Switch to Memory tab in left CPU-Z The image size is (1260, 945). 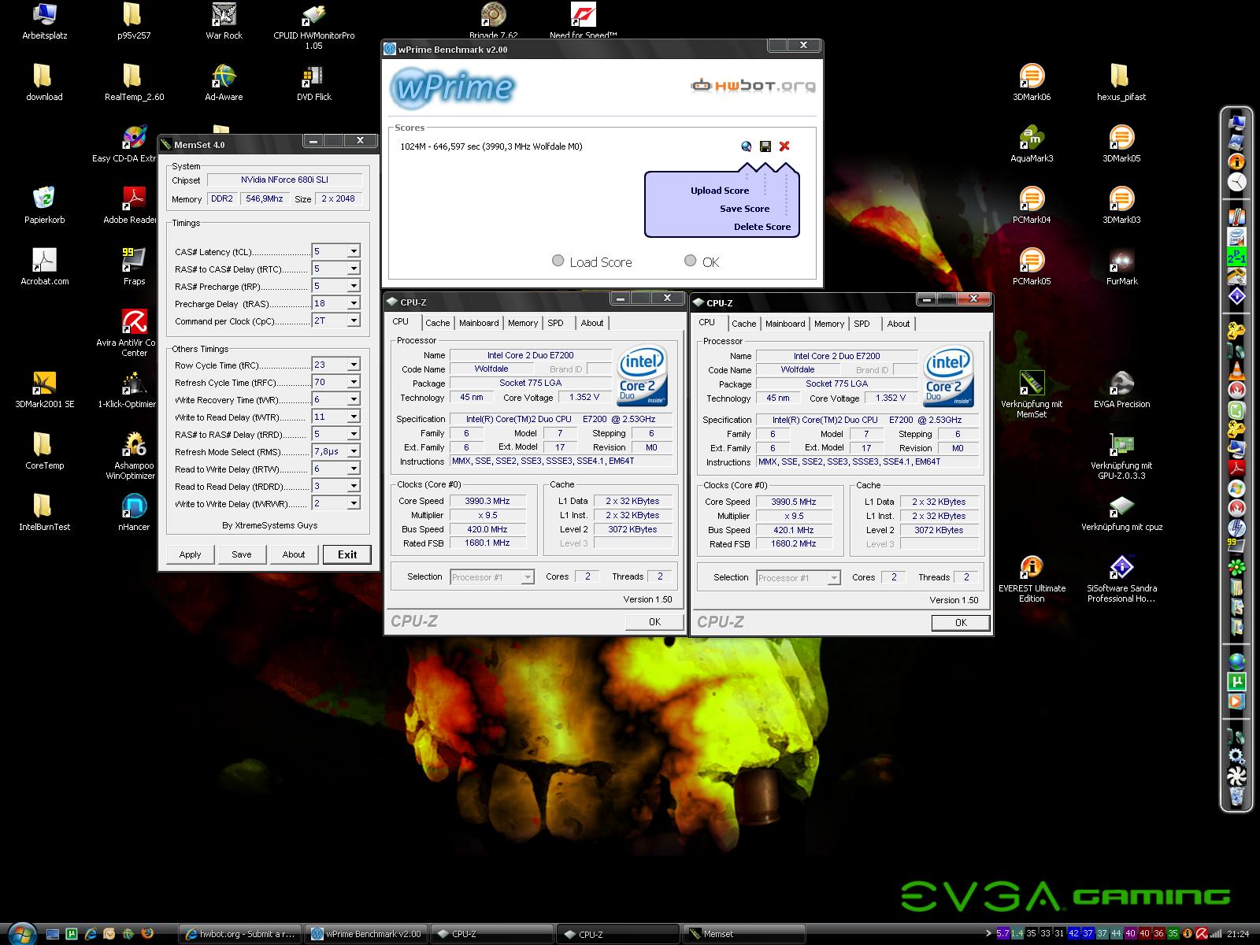(x=523, y=323)
